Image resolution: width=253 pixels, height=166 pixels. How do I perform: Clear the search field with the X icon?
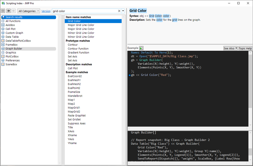pos(119,11)
